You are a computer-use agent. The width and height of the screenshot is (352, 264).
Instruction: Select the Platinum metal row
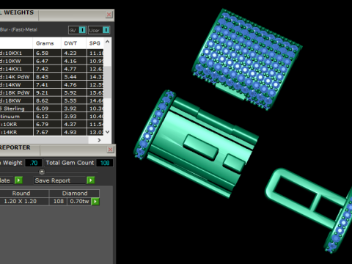(x=51, y=117)
